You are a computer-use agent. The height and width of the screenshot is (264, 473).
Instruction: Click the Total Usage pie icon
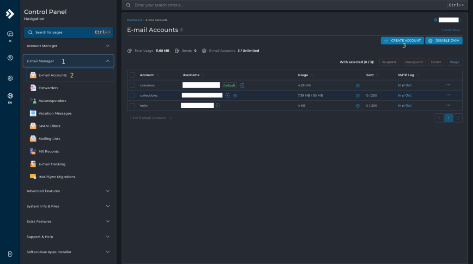click(129, 51)
